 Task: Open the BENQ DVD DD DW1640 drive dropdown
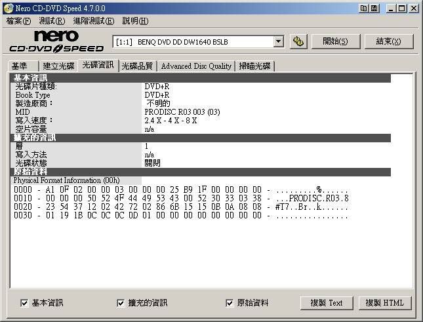278,42
